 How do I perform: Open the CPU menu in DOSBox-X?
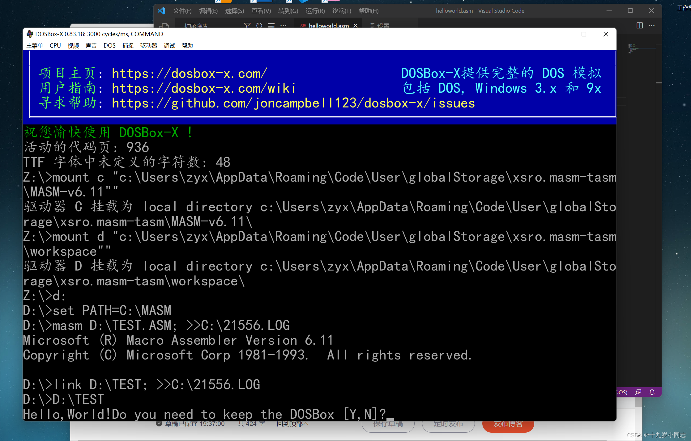pos(55,45)
